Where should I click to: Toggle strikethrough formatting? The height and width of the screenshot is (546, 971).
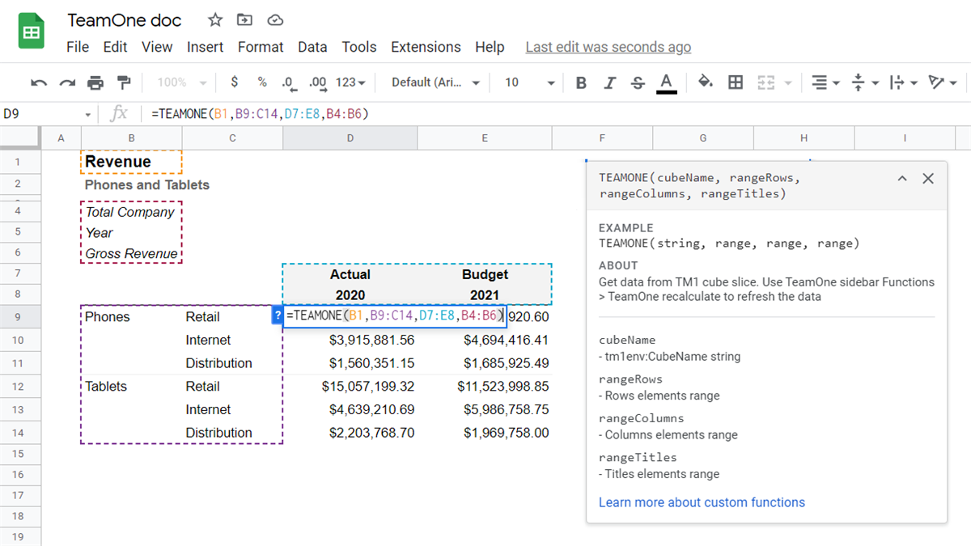(x=638, y=83)
